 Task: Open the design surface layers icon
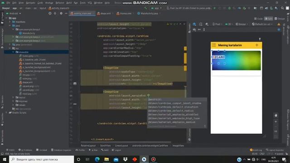click(x=194, y=24)
